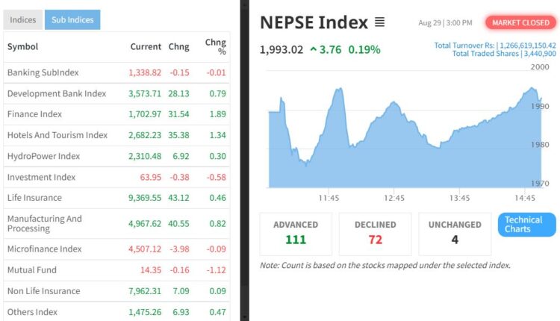Open the Banking SubIndex row
560x321 pixels.
[x=43, y=72]
